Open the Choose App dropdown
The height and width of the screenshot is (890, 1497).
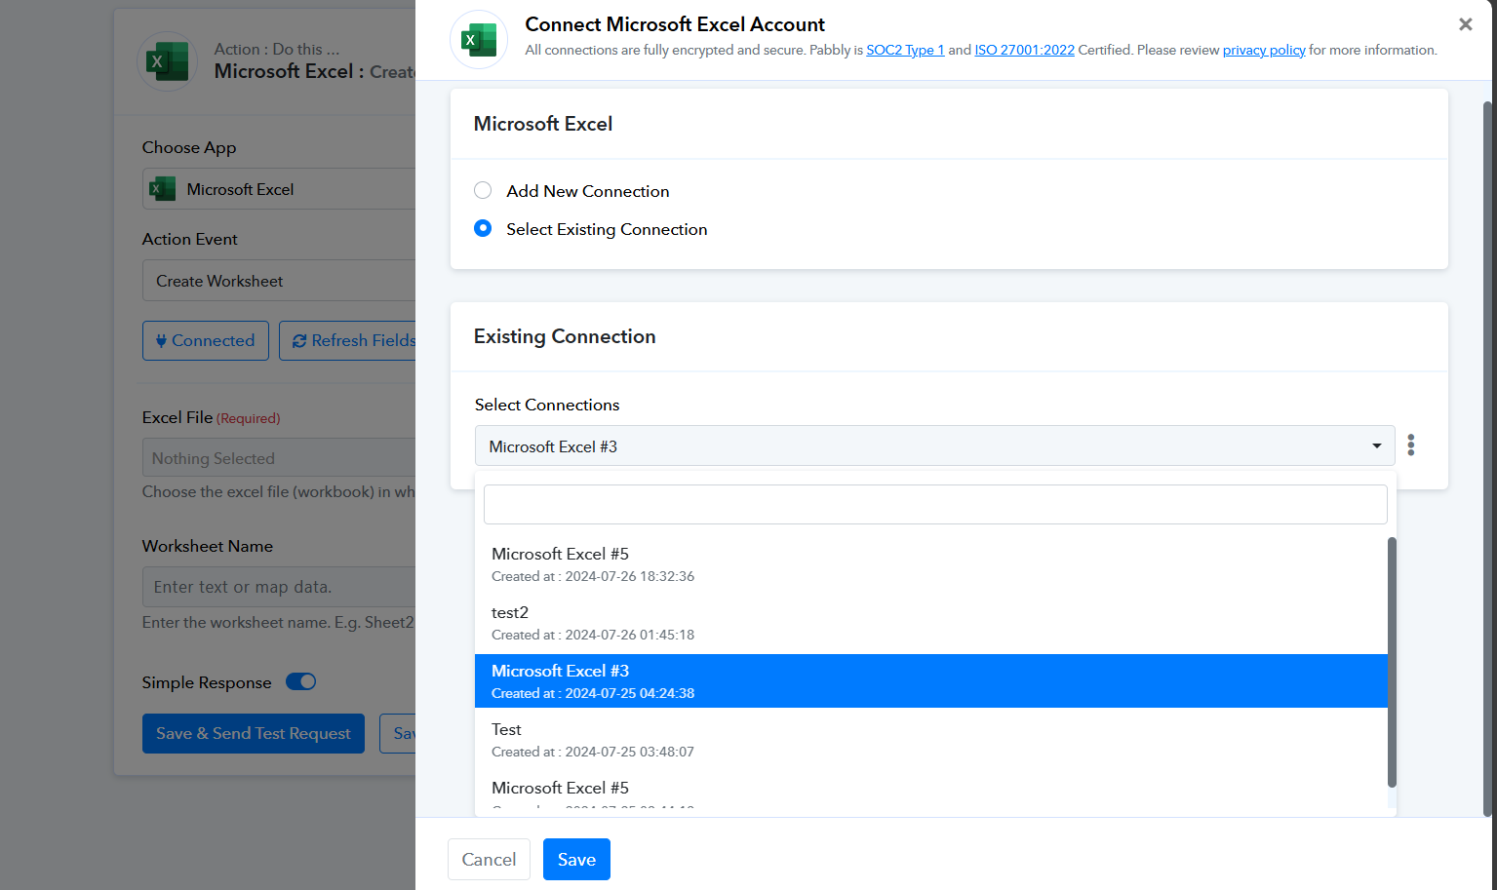pos(279,189)
